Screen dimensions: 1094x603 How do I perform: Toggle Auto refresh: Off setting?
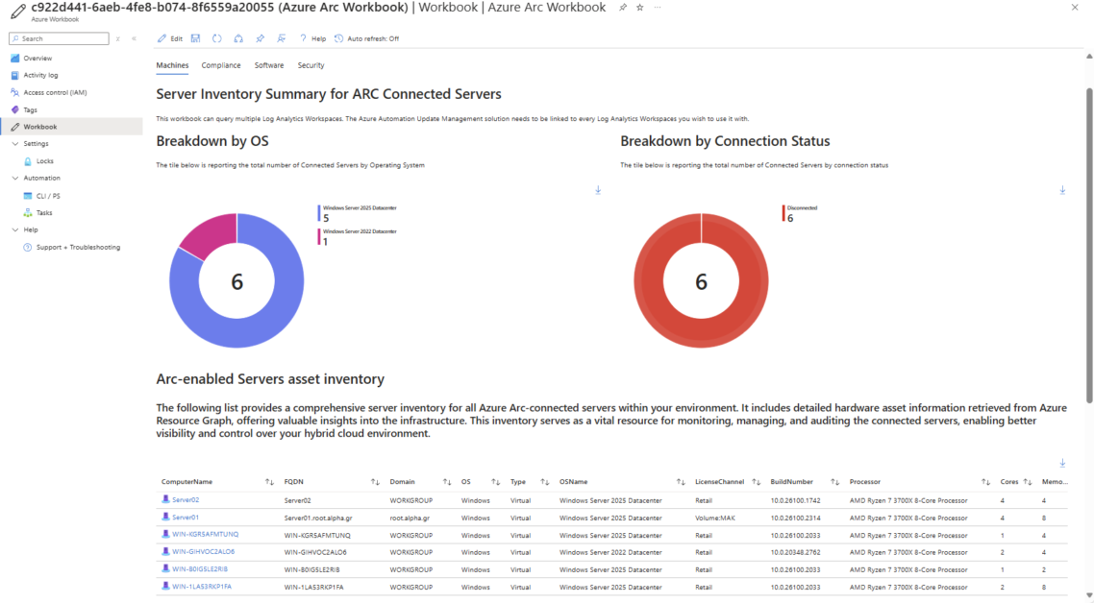(367, 38)
